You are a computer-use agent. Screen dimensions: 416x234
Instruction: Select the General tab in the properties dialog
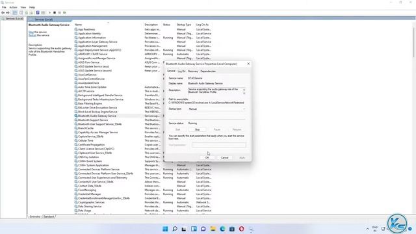point(171,71)
